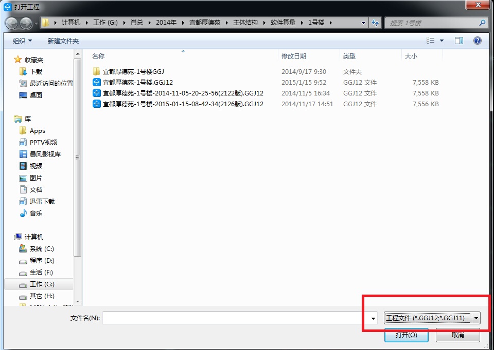Toggle the preview pane
494x350 pixels.
[458, 41]
